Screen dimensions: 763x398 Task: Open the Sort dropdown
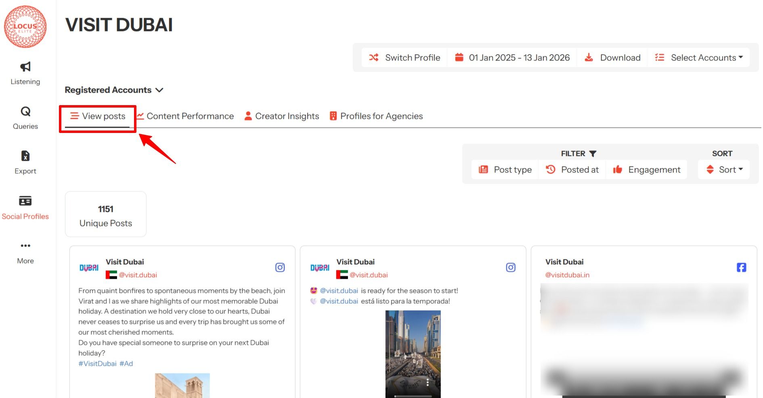coord(724,170)
